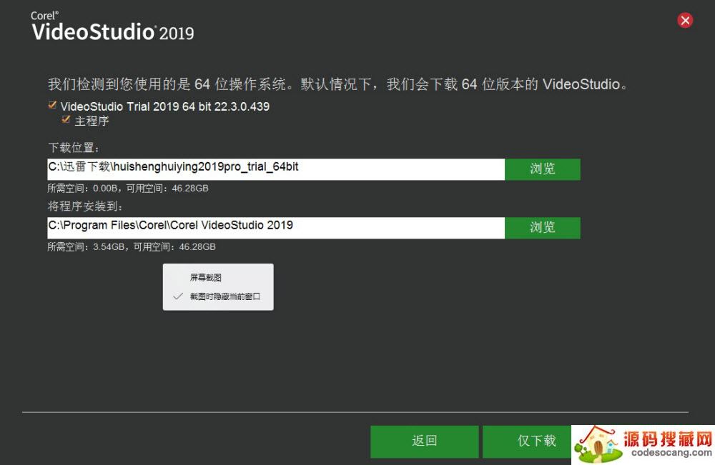Click the 将程序安装到 label

85,206
